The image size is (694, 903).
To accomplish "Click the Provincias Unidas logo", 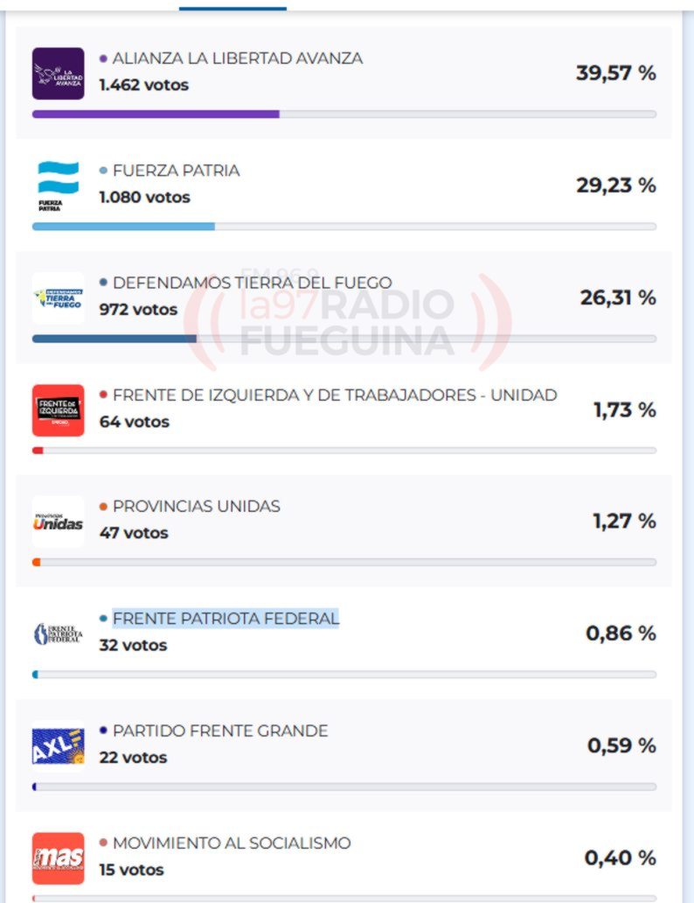I will (59, 522).
